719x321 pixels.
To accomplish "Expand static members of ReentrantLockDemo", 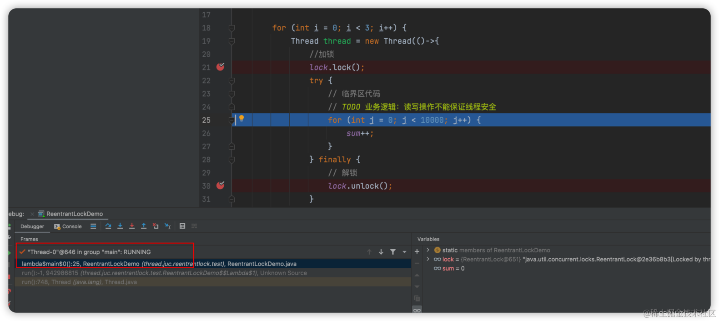I will (428, 250).
